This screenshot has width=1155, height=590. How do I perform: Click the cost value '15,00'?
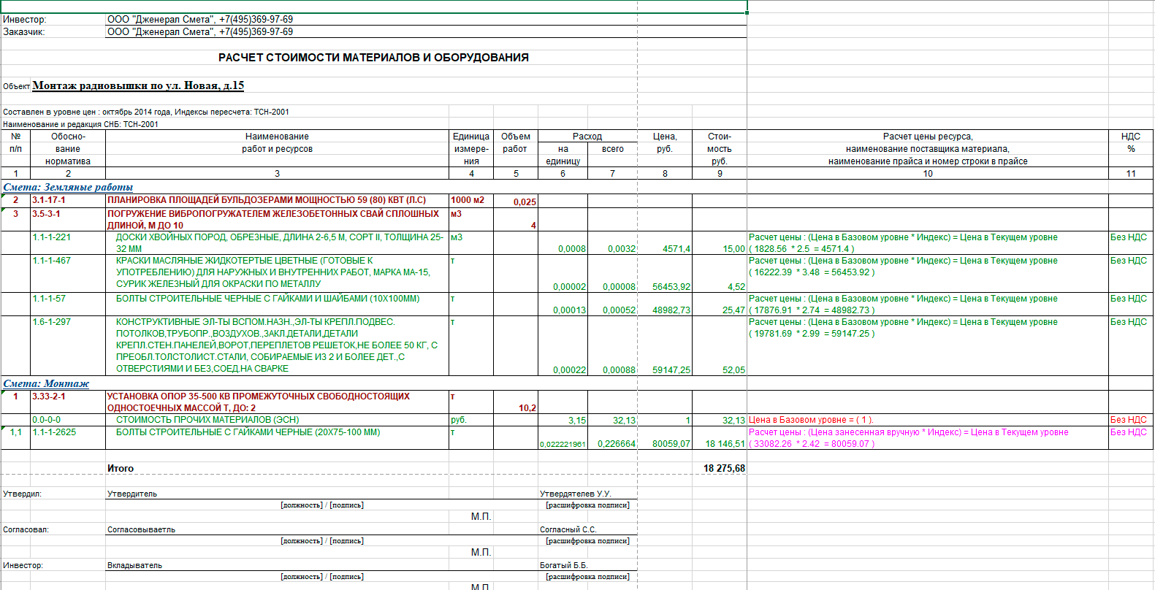point(733,249)
